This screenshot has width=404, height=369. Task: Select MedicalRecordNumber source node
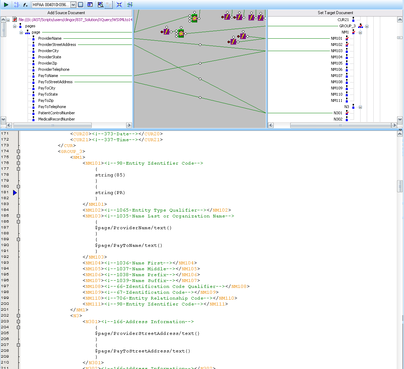pyautogui.click(x=57, y=119)
